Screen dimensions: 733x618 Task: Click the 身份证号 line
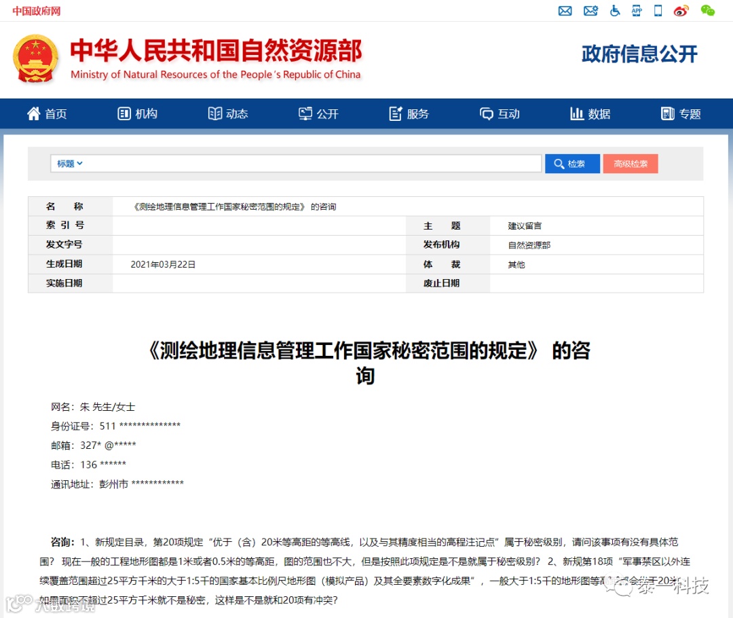click(115, 426)
